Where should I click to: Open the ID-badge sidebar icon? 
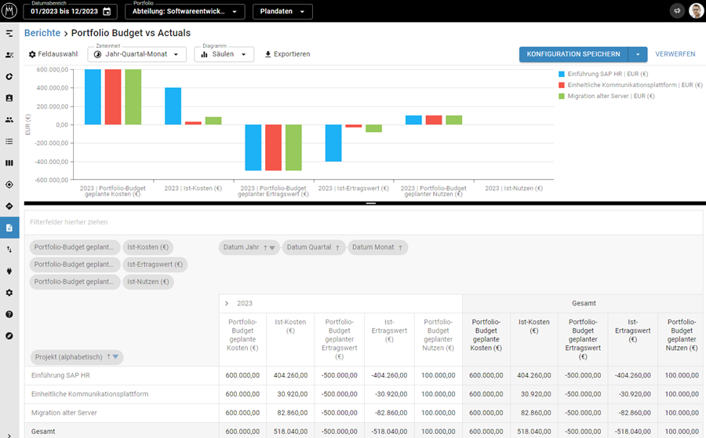coord(9,98)
